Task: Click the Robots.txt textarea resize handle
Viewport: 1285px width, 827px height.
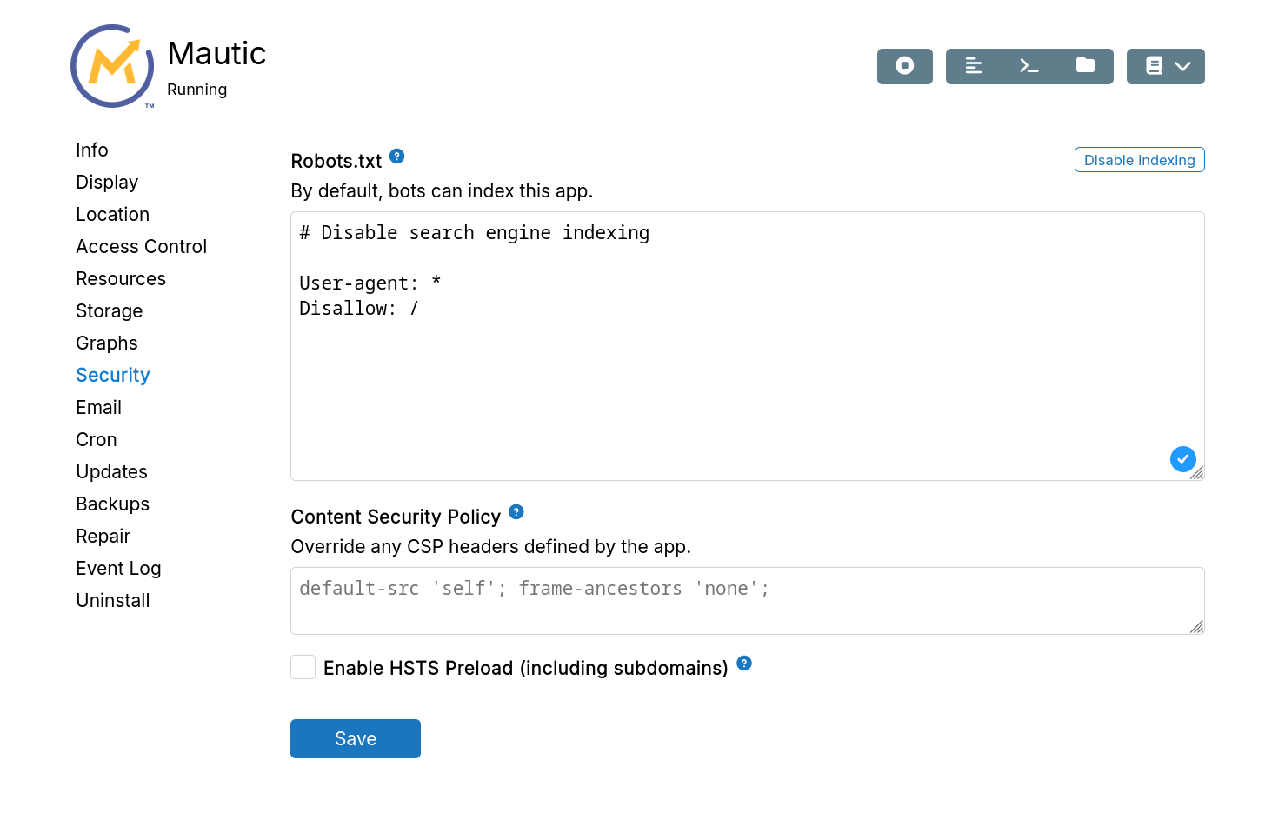Action: pos(1197,473)
